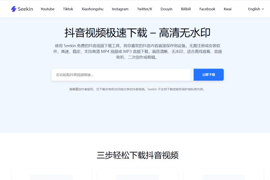
Task: Open the Youtube downloader page
Action: (48, 9)
